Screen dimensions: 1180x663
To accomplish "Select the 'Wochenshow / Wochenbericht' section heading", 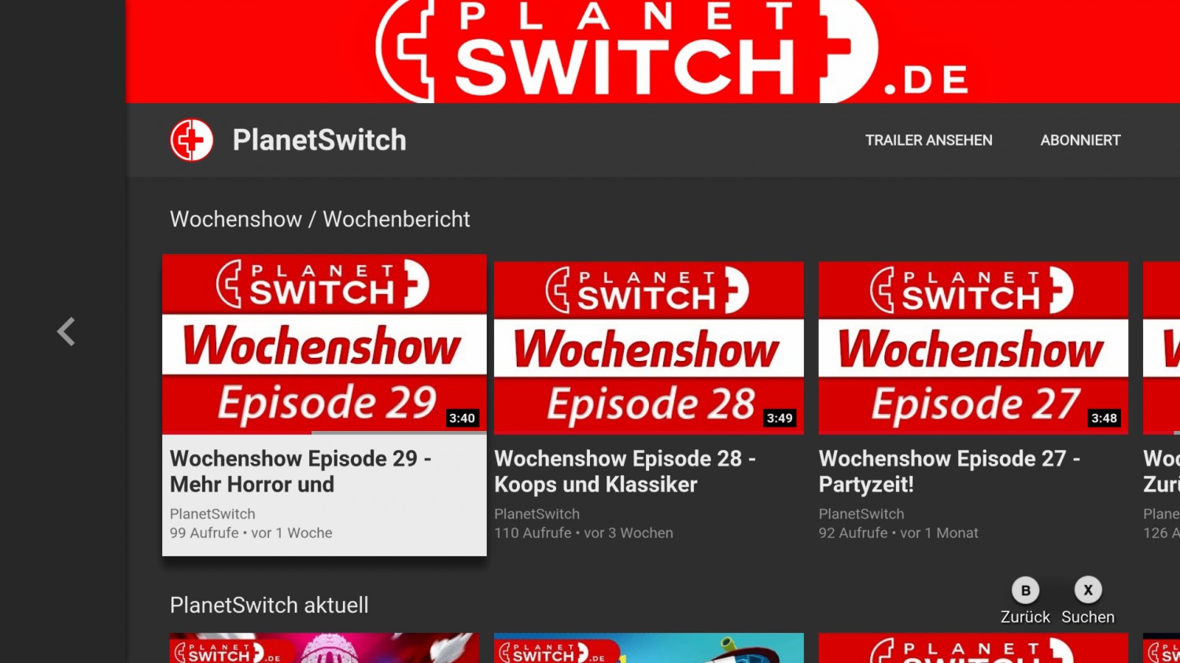I will 320,219.
